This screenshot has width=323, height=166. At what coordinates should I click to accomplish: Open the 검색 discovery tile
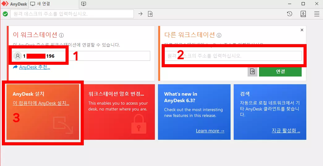tap(270, 112)
